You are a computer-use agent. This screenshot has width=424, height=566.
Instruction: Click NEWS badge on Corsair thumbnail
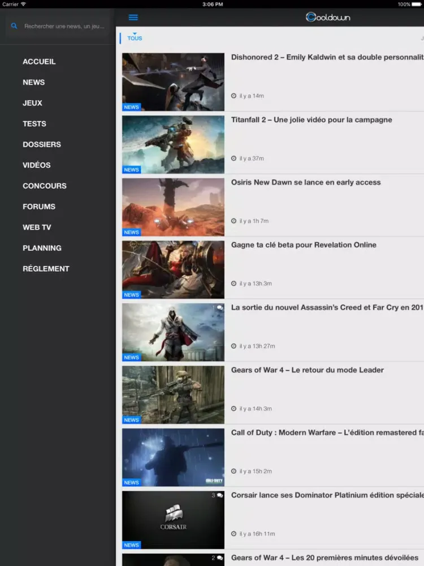131,545
